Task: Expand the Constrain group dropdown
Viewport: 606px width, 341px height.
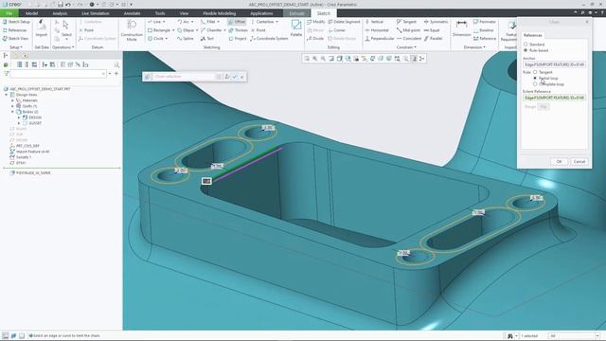Action: point(406,47)
